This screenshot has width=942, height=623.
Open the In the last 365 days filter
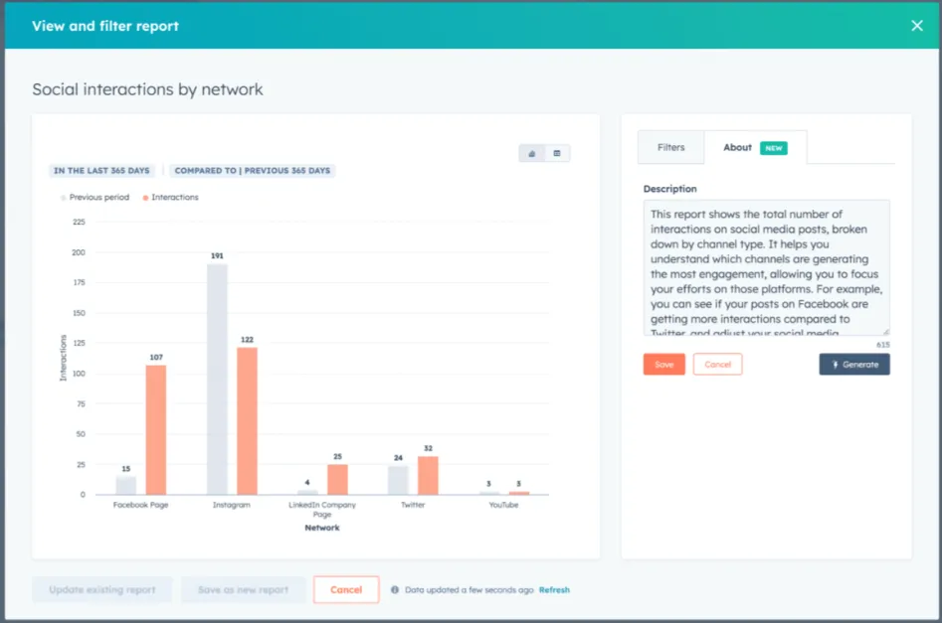101,171
